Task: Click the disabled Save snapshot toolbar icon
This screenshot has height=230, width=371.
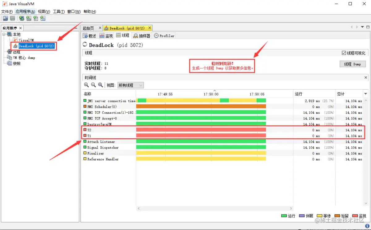Action: [13, 19]
